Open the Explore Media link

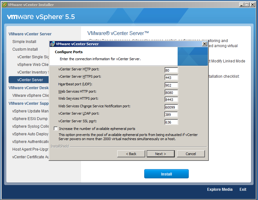coord(220,189)
